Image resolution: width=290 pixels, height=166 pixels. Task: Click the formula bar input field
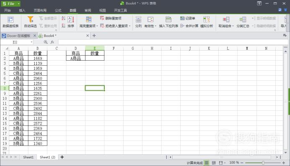tap(173, 42)
